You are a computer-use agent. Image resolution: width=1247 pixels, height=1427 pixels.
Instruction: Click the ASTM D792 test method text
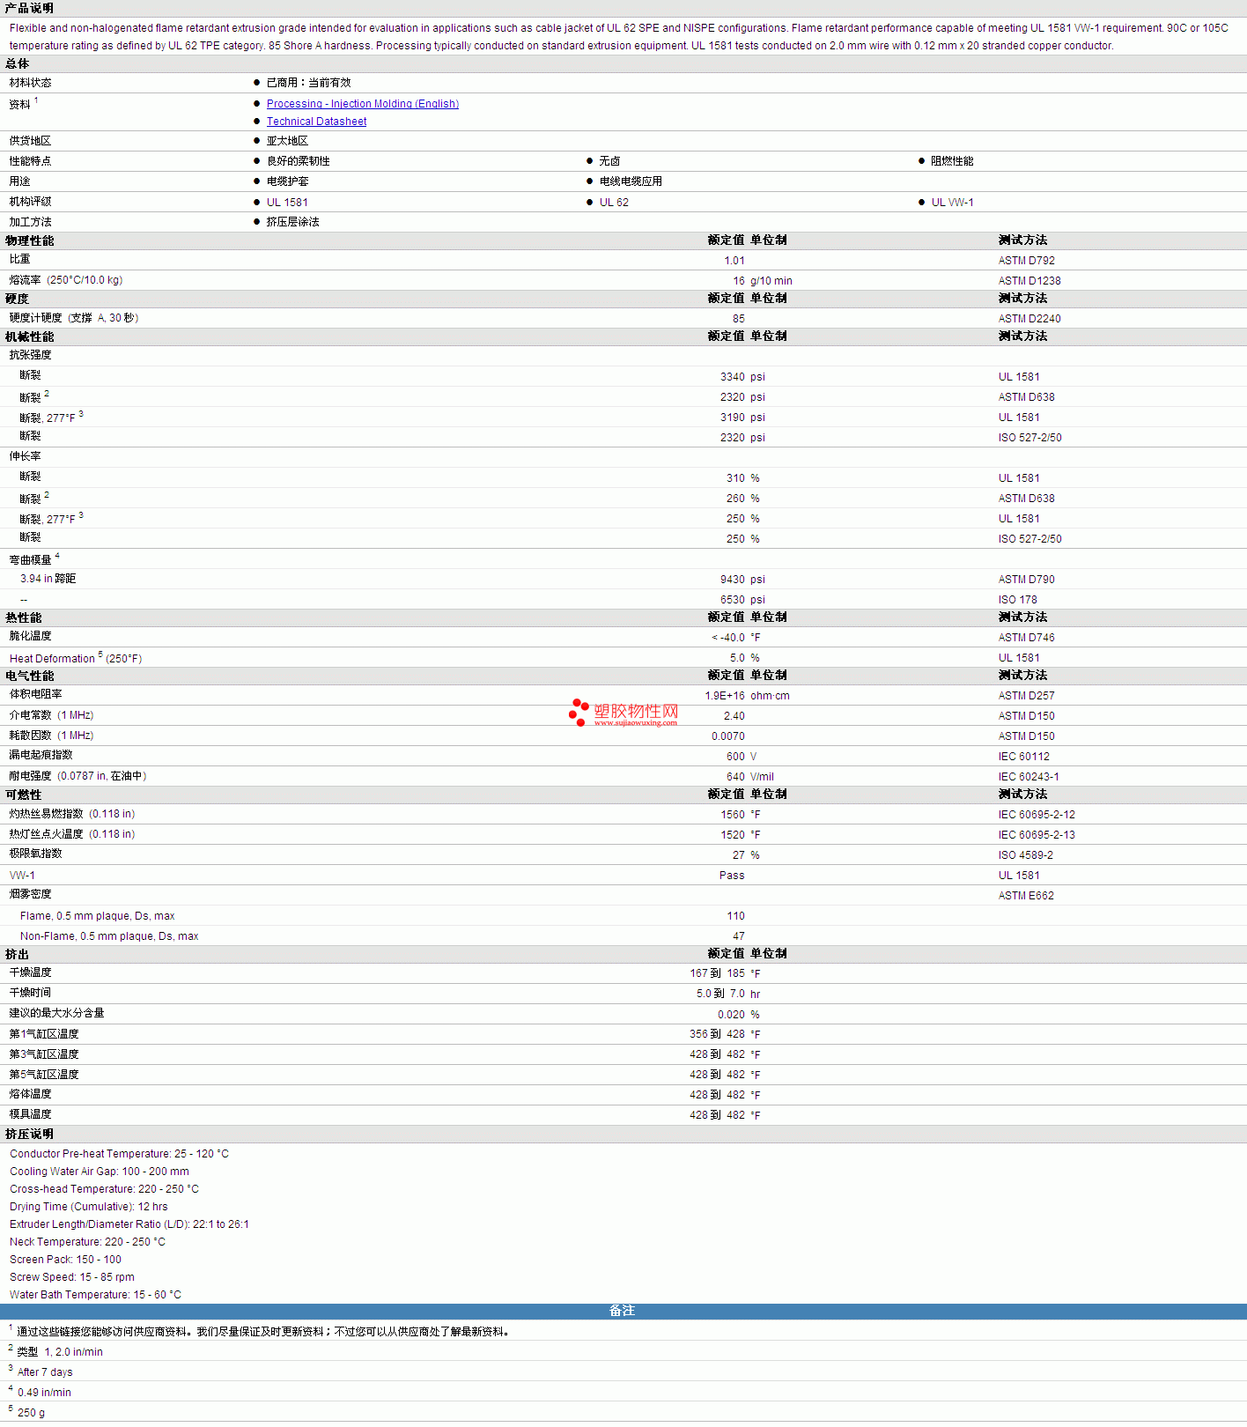point(1026,261)
